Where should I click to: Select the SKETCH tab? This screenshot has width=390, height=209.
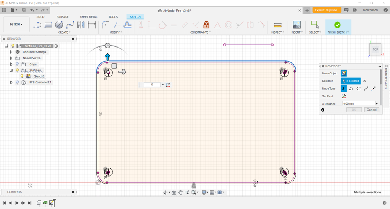[x=135, y=17]
